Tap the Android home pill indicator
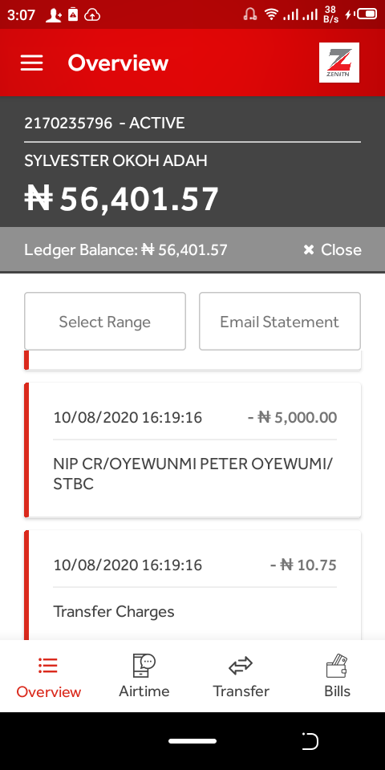This screenshot has width=385, height=770. [x=192, y=741]
